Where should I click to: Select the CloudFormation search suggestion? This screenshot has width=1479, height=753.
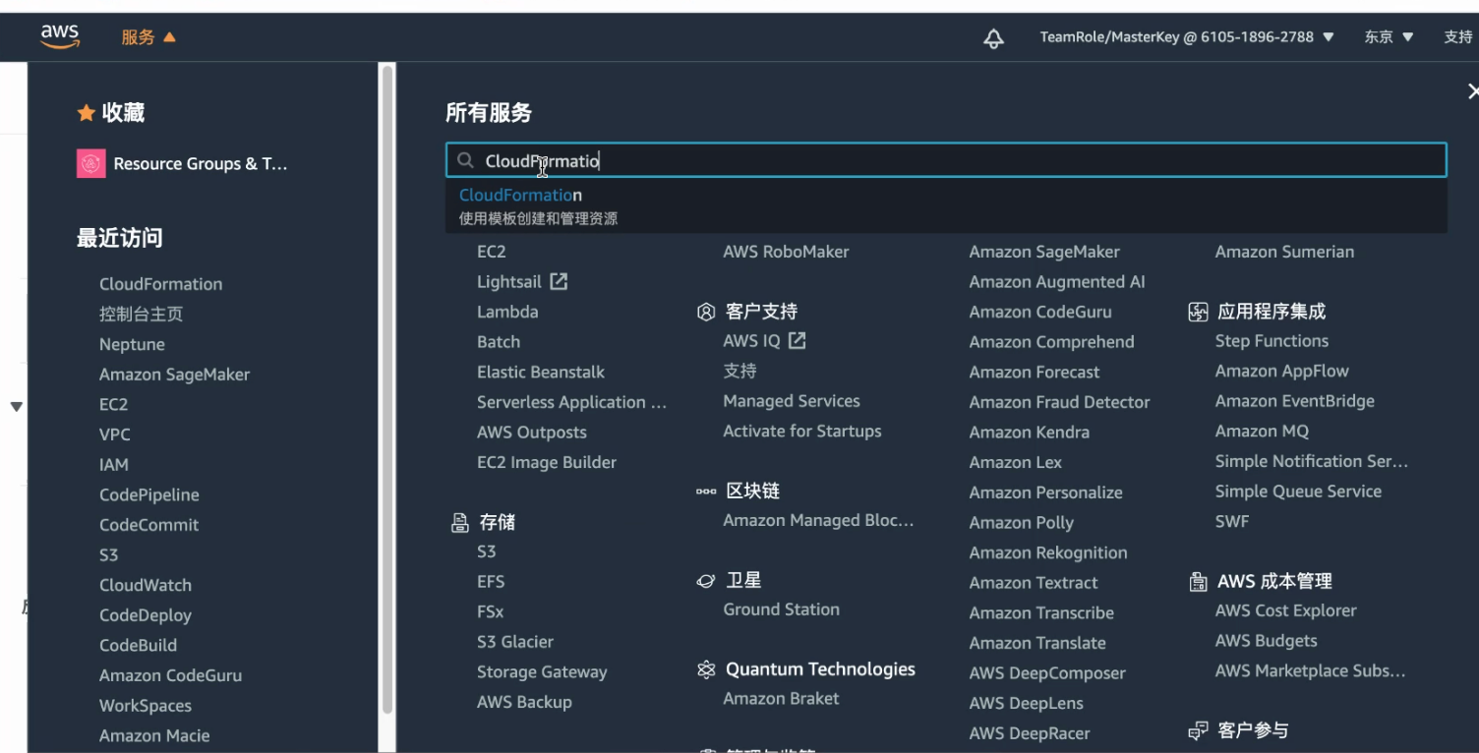point(946,205)
